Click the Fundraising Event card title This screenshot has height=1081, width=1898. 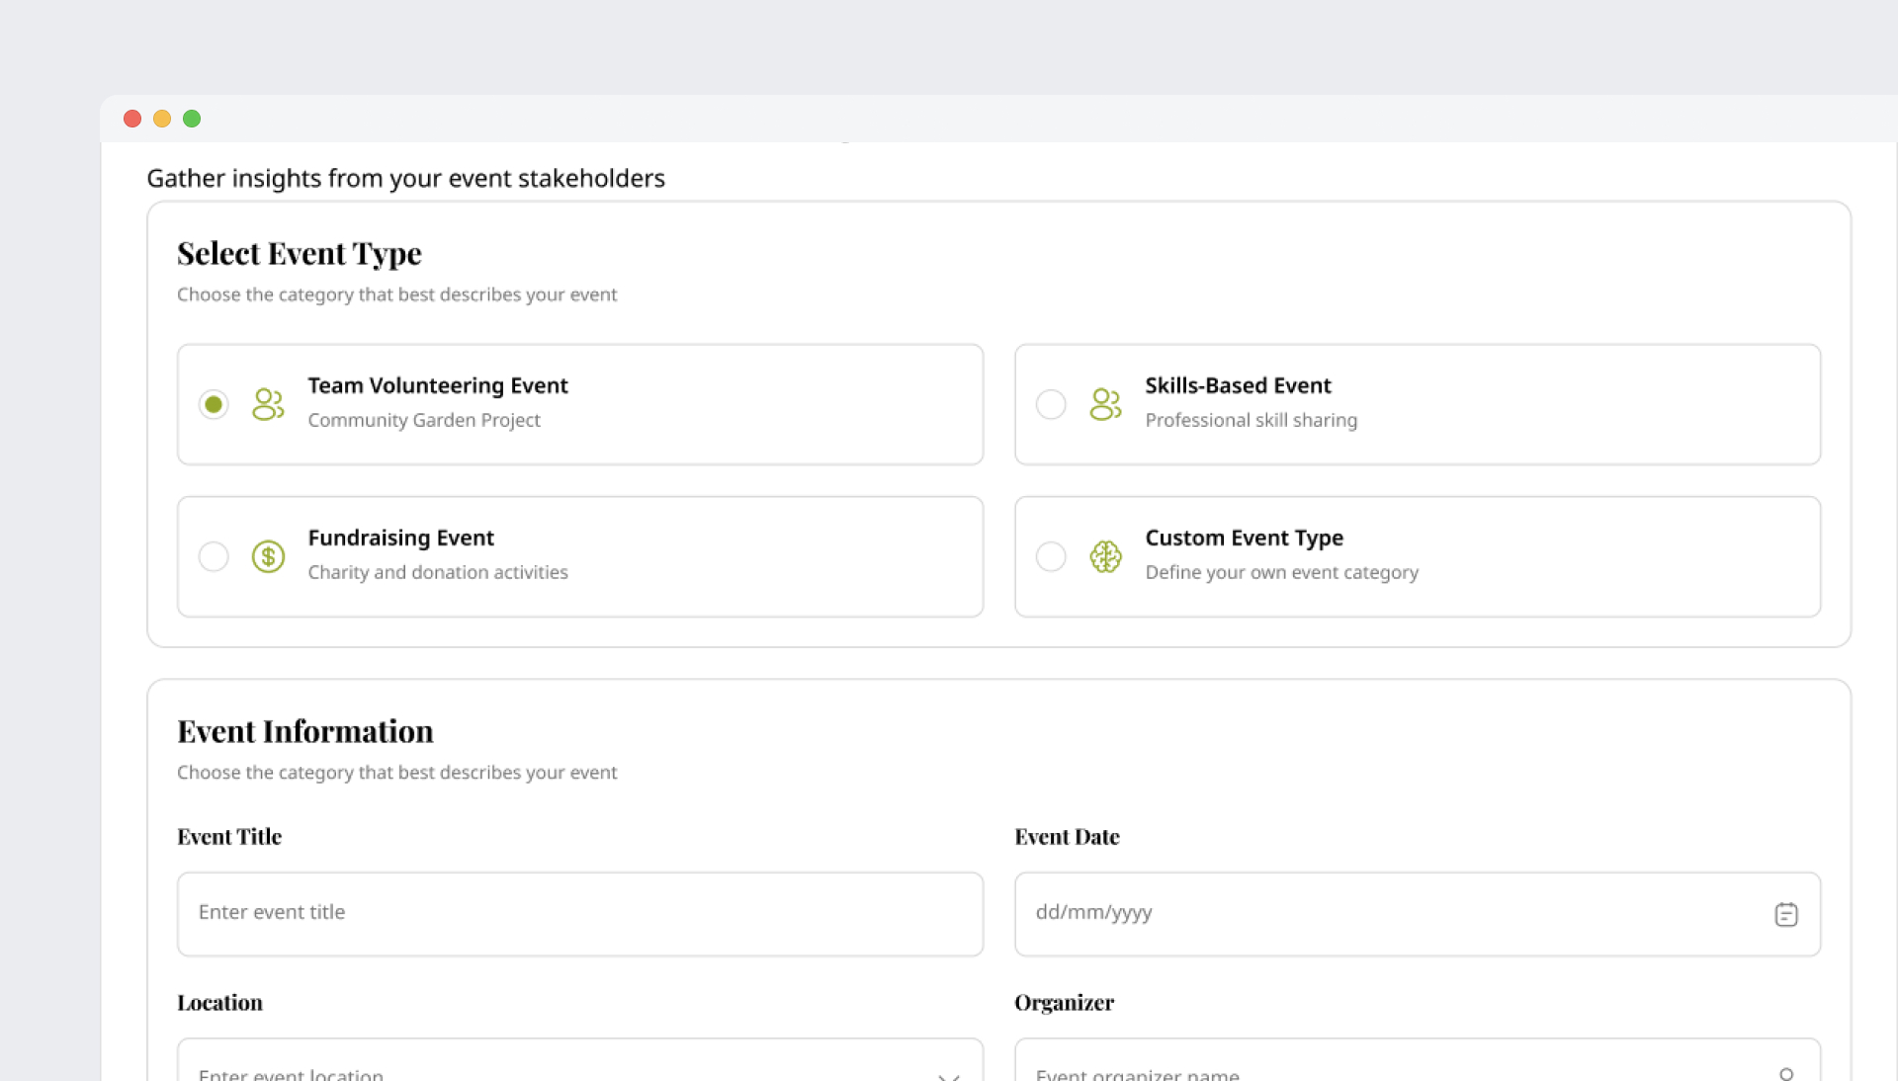coord(400,538)
